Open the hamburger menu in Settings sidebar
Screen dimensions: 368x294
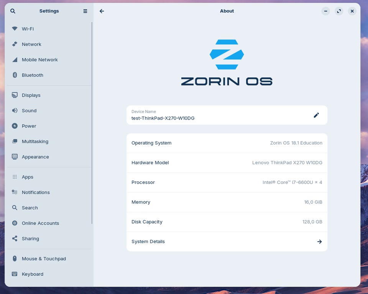click(x=85, y=11)
